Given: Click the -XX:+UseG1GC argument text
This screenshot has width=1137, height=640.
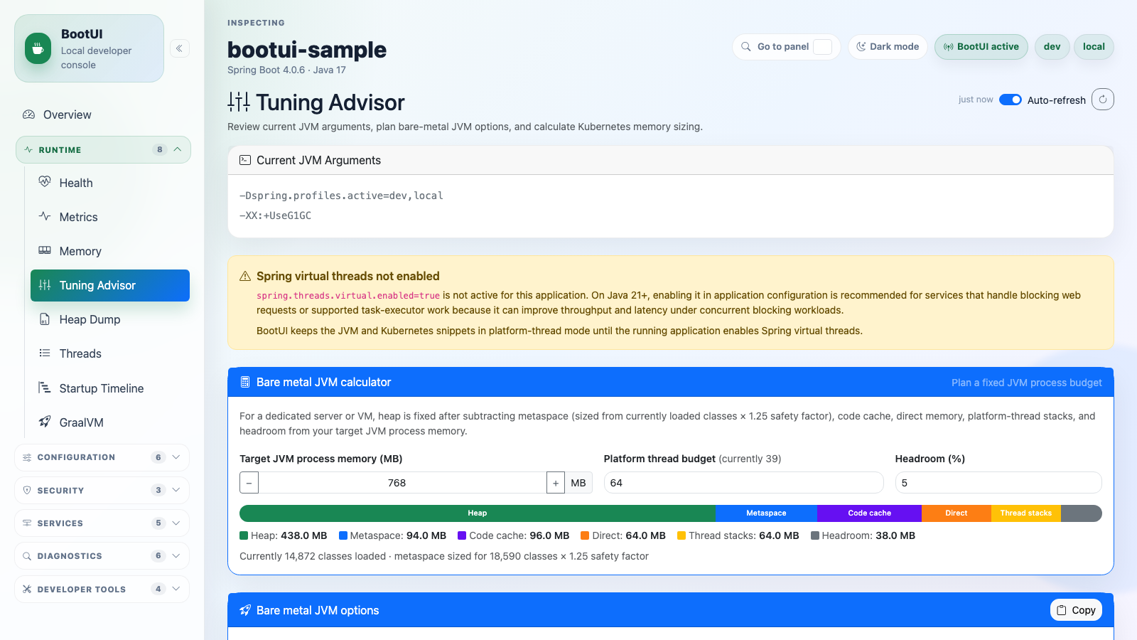Looking at the screenshot, I should click(x=276, y=215).
